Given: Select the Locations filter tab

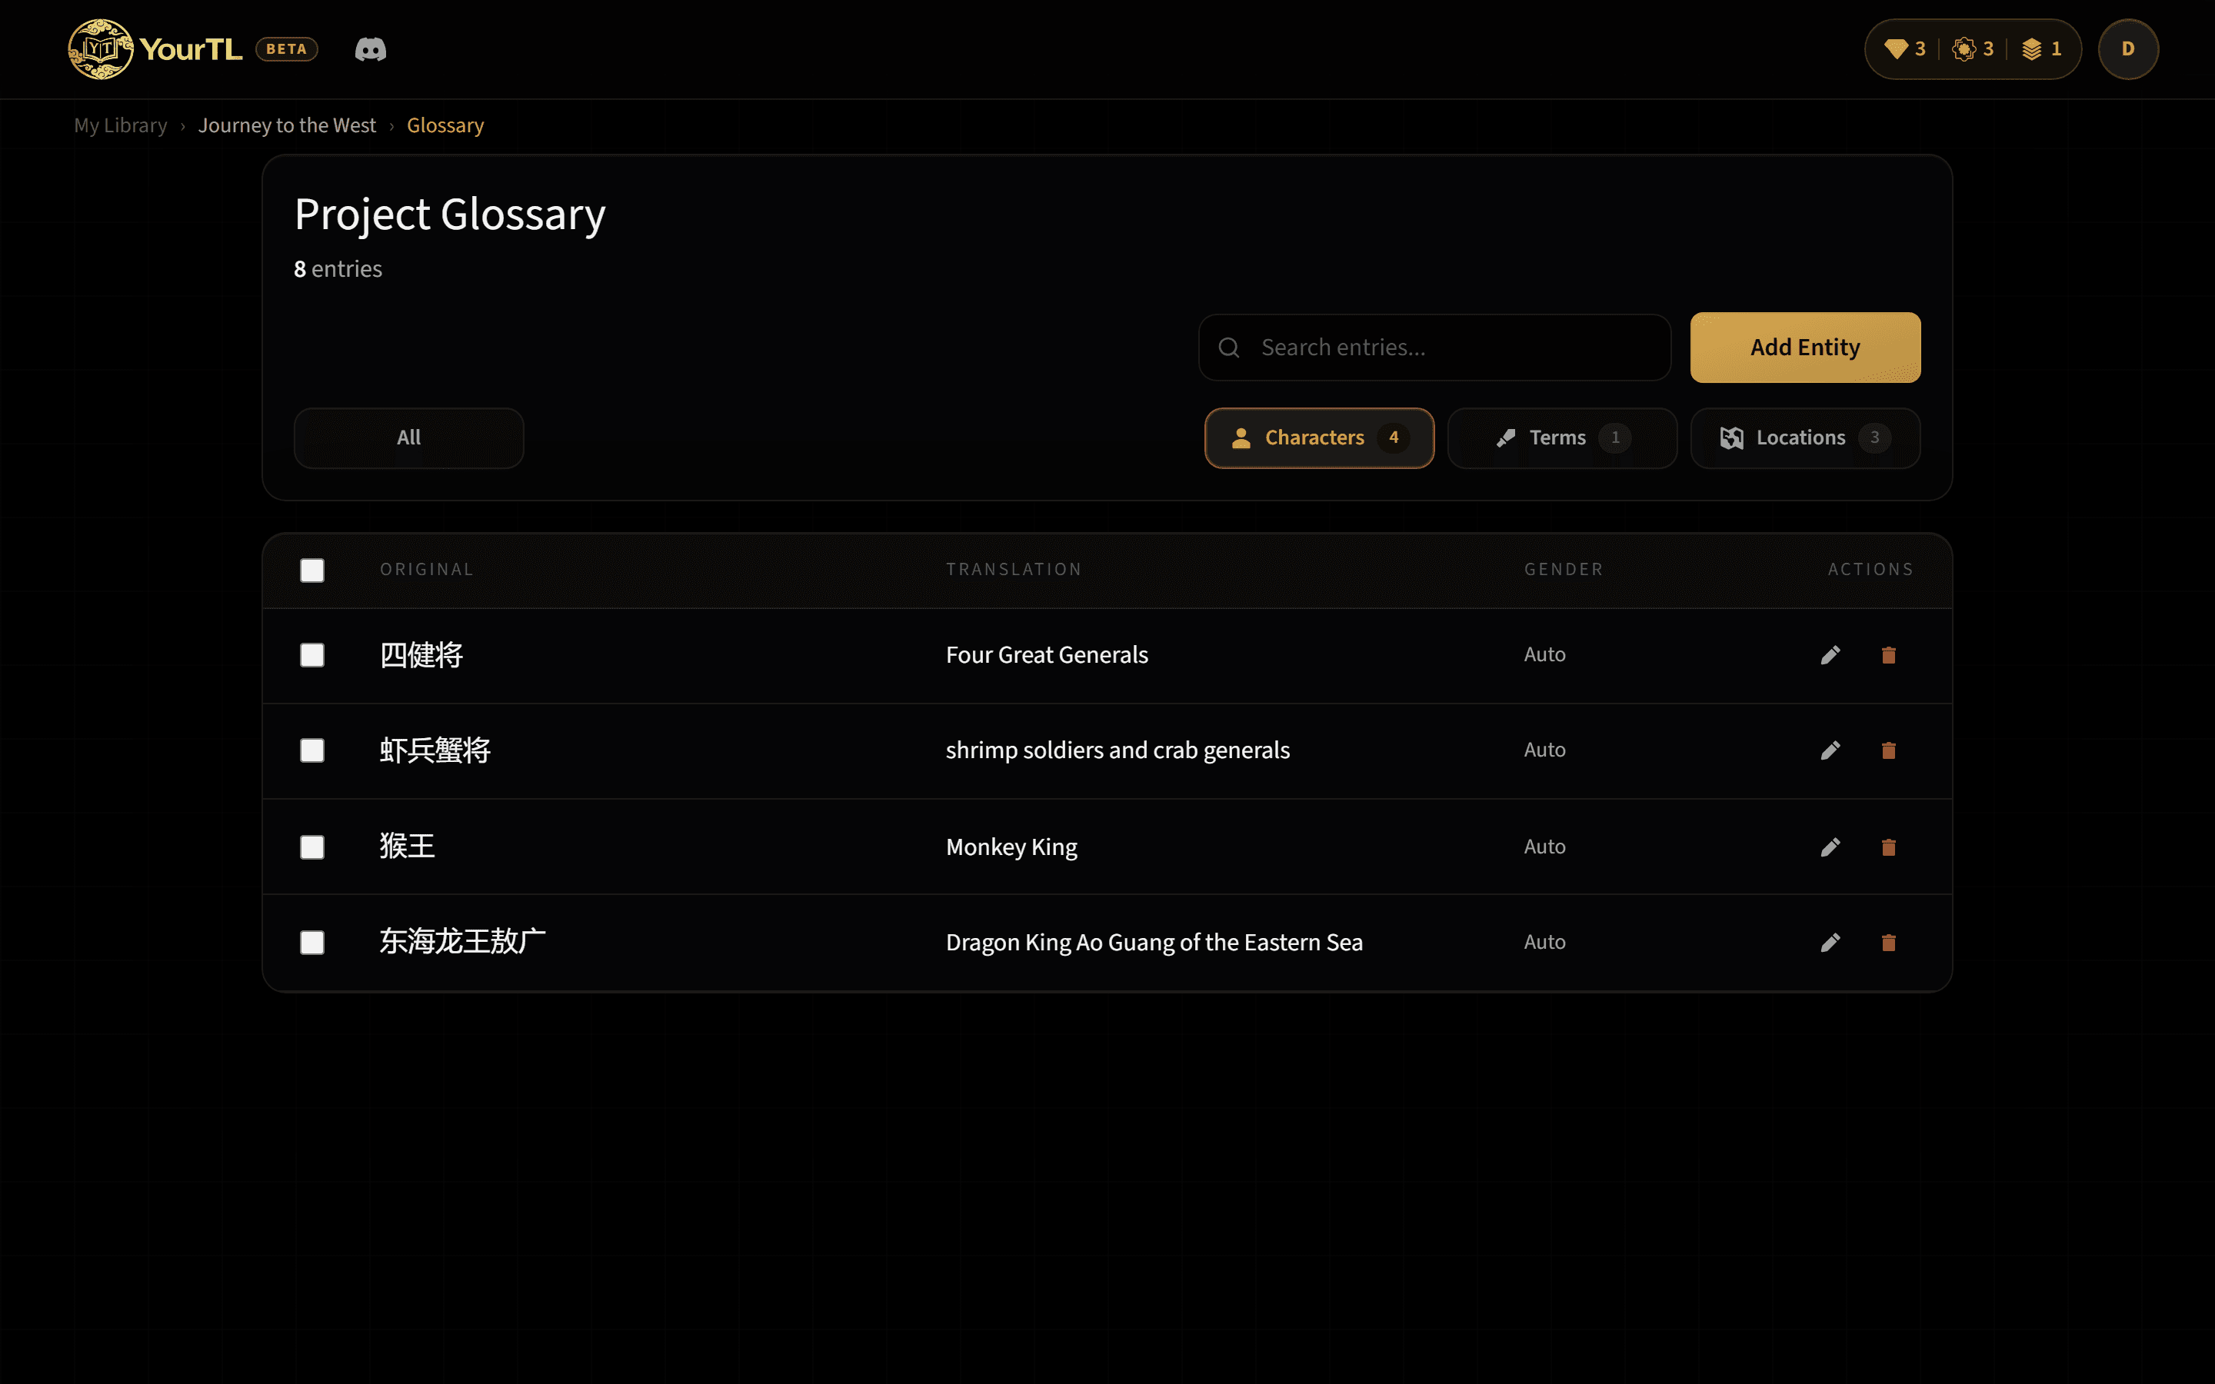Looking at the screenshot, I should pyautogui.click(x=1805, y=438).
